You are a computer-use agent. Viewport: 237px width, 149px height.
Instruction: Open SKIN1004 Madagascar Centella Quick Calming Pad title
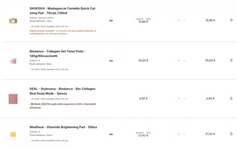click(63, 11)
